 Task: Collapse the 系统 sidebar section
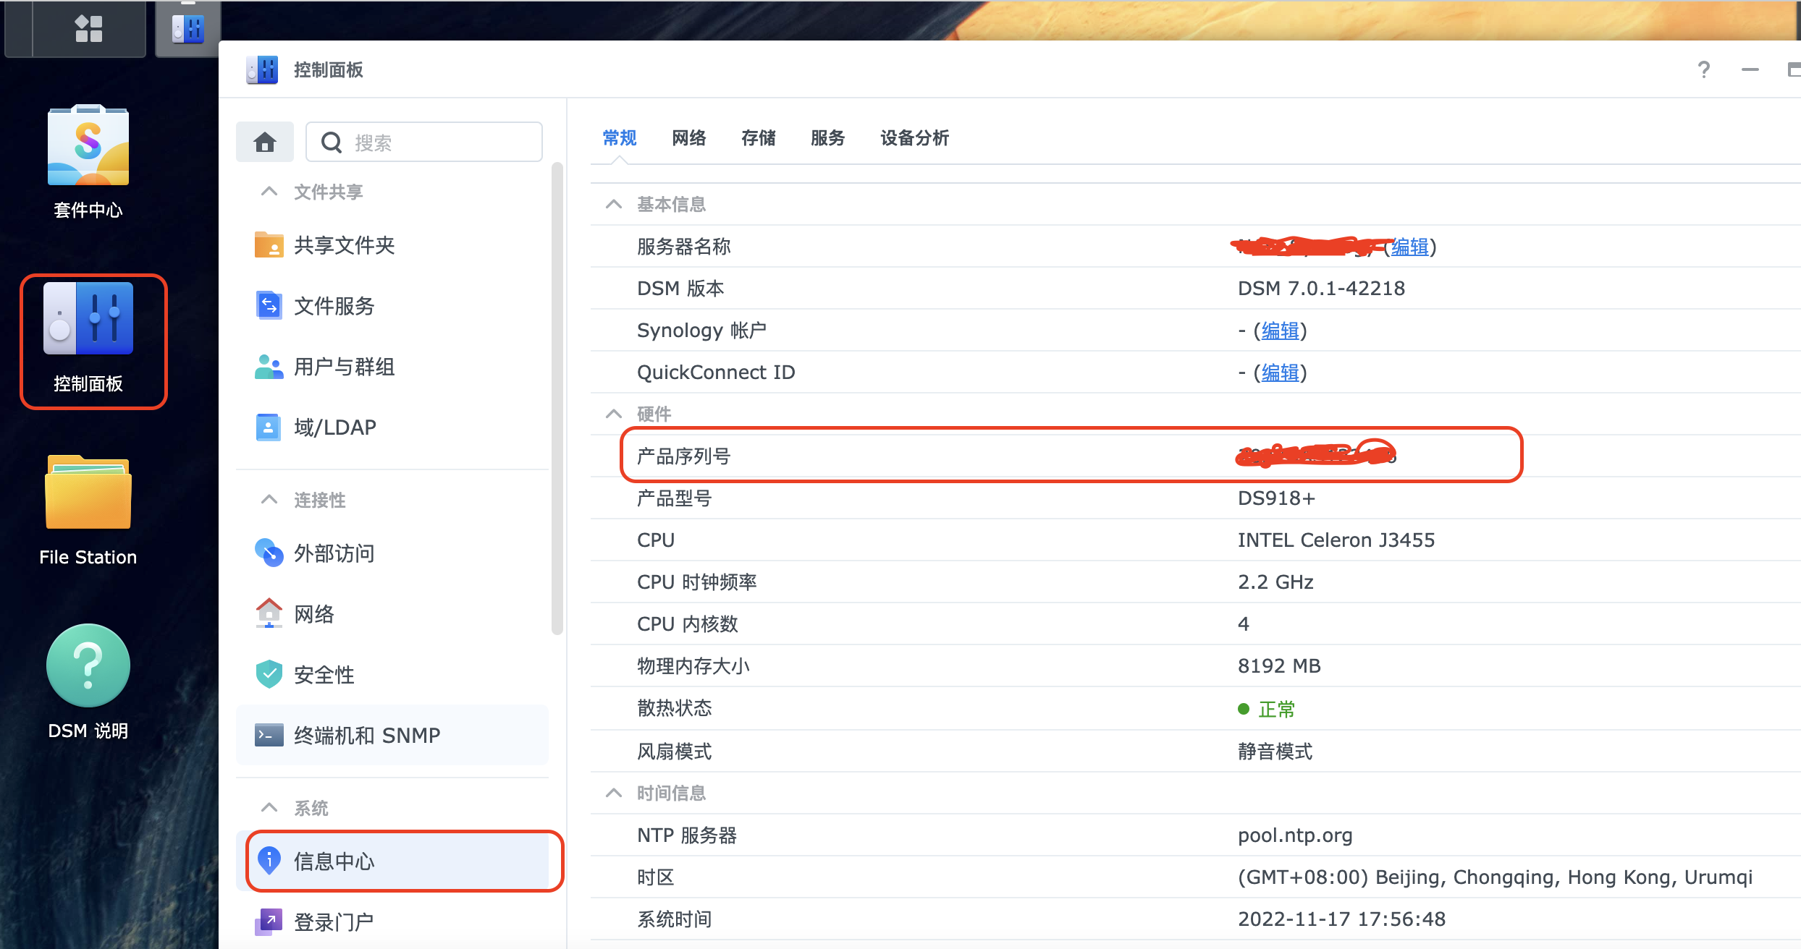269,807
